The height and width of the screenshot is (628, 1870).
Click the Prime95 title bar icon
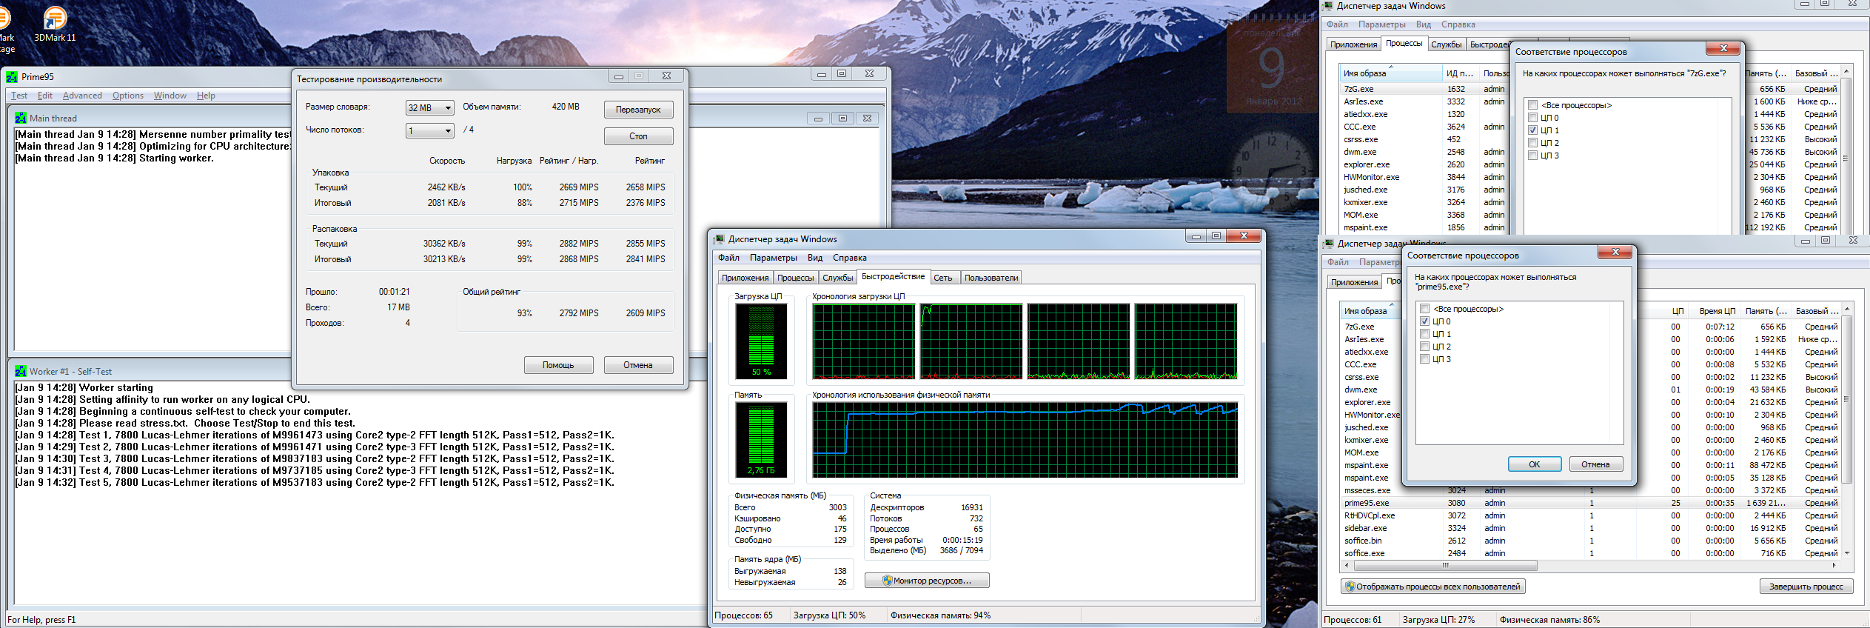coord(12,77)
